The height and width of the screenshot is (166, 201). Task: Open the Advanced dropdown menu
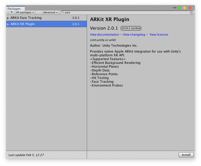point(50,12)
